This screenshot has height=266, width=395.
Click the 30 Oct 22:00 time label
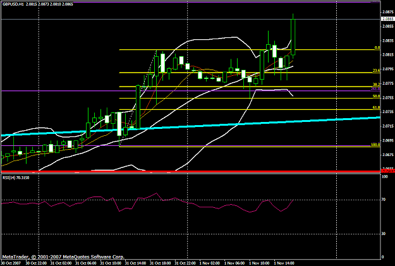coord(36,263)
